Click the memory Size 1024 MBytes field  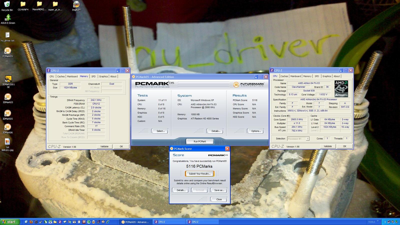[x=70, y=88]
